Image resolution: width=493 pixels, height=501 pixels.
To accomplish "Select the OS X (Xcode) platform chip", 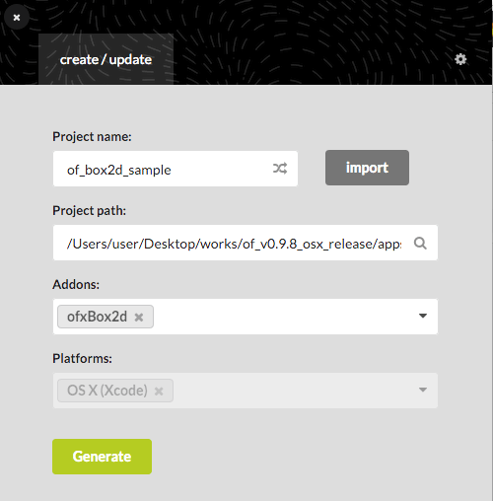I will coord(107,391).
